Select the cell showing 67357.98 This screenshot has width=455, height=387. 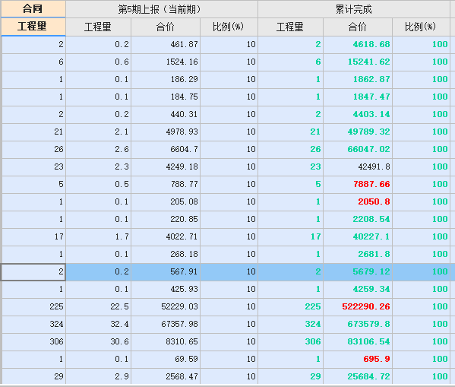(166, 324)
